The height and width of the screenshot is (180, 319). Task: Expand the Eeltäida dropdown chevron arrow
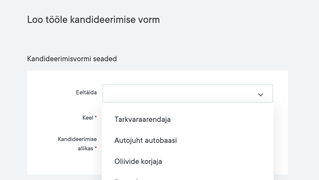(261, 95)
